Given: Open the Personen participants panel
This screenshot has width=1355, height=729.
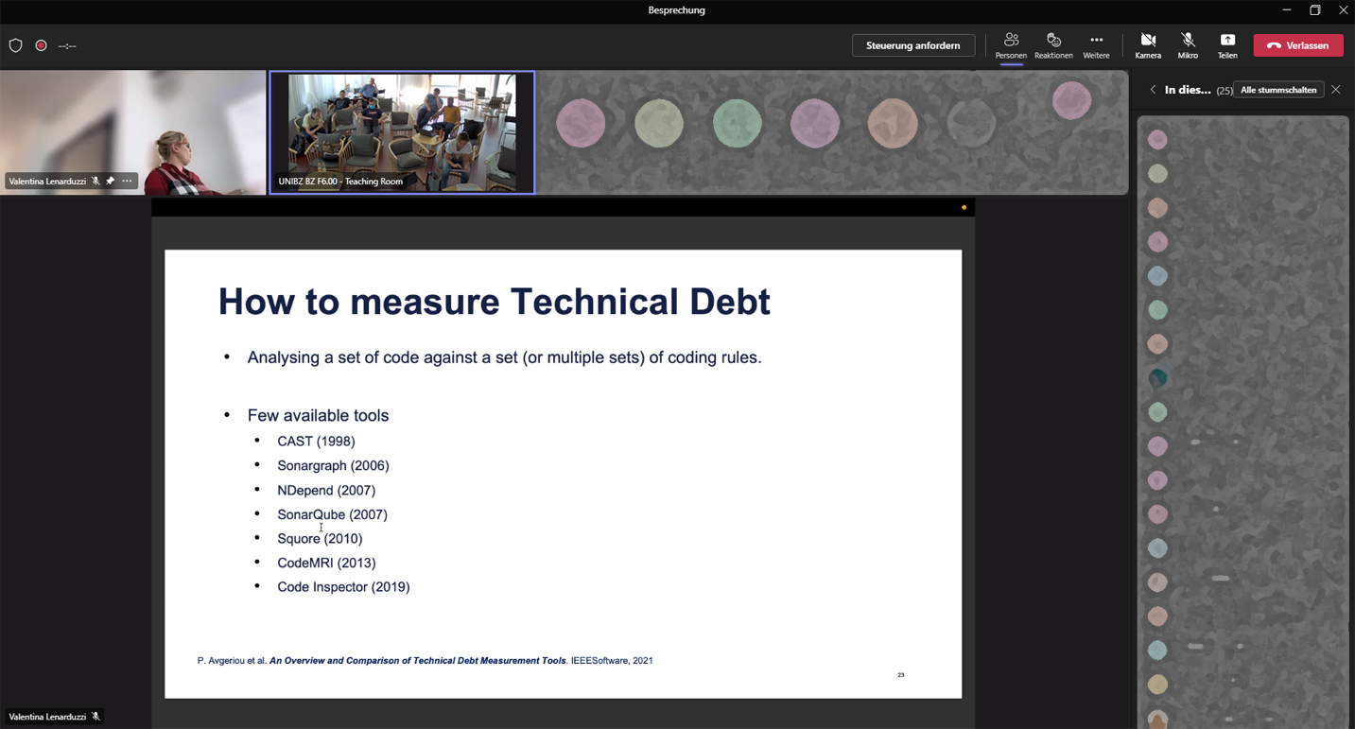Looking at the screenshot, I should tap(1011, 45).
